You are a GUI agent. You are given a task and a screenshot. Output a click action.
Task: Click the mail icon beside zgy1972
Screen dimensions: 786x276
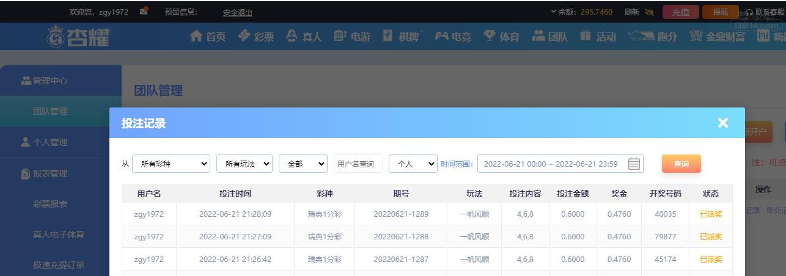pos(144,11)
